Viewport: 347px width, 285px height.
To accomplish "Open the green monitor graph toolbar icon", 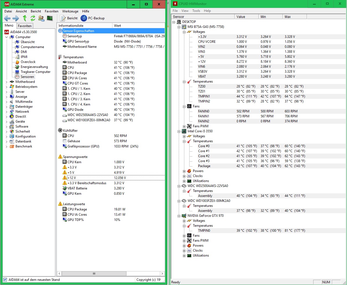I will coord(50,18).
